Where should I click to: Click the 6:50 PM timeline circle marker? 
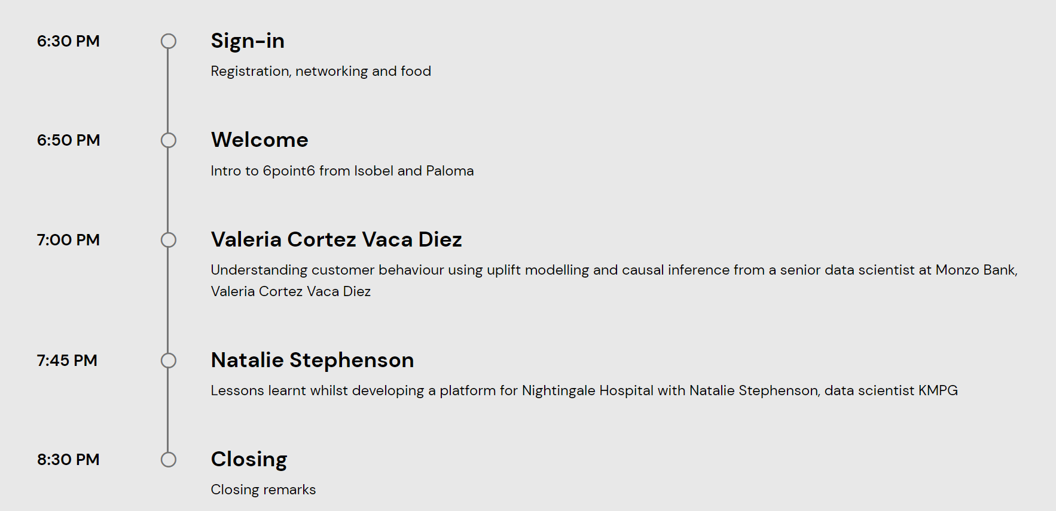[x=169, y=140]
